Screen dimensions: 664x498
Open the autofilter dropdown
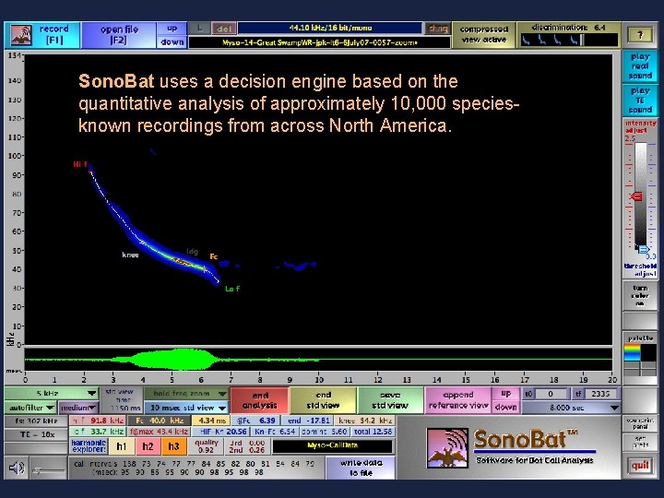coord(30,408)
